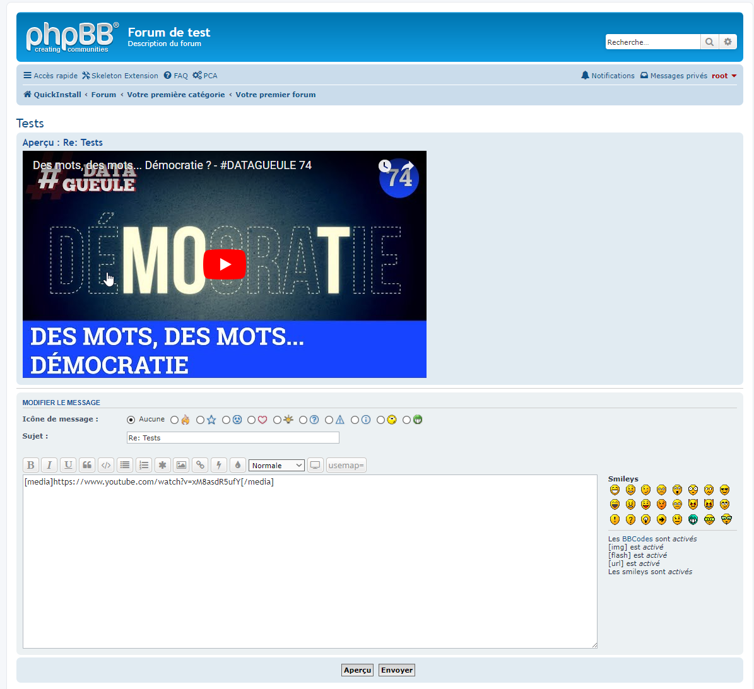Insert URL link using chain icon
The height and width of the screenshot is (689, 754).
coord(200,466)
